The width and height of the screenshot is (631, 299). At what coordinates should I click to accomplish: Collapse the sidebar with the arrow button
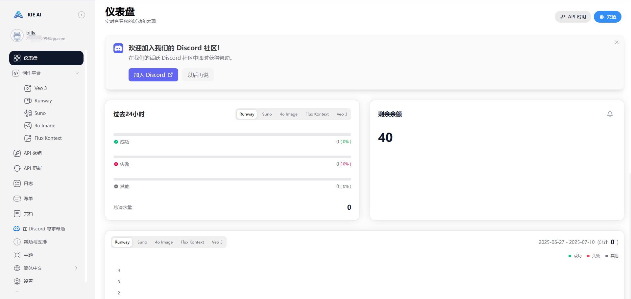pos(82,15)
